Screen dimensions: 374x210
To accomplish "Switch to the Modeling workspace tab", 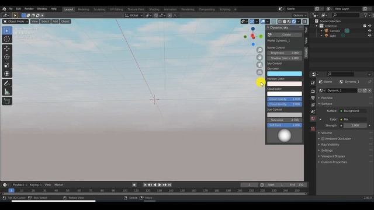I will pos(83,9).
